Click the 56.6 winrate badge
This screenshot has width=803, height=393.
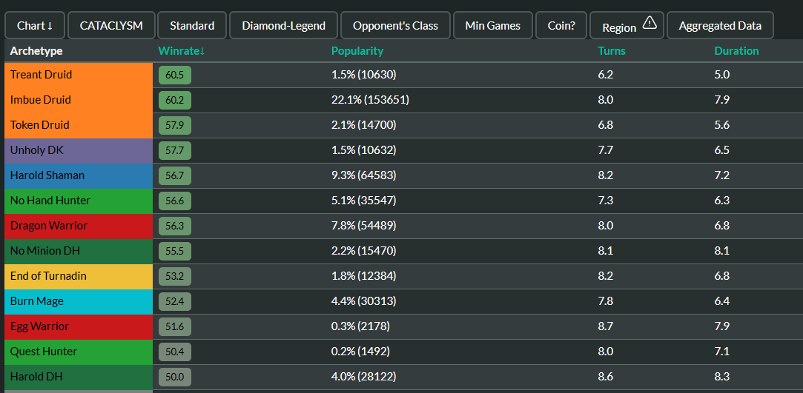(175, 201)
